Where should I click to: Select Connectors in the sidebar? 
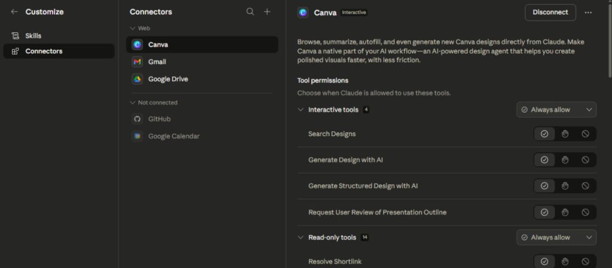[x=43, y=51]
